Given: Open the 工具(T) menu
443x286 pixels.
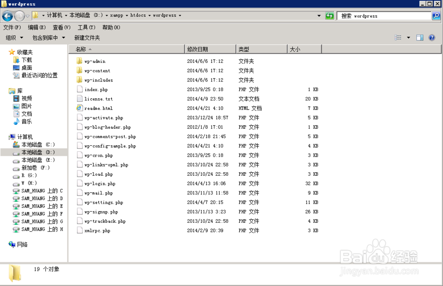Looking at the screenshot, I should click(x=86, y=27).
